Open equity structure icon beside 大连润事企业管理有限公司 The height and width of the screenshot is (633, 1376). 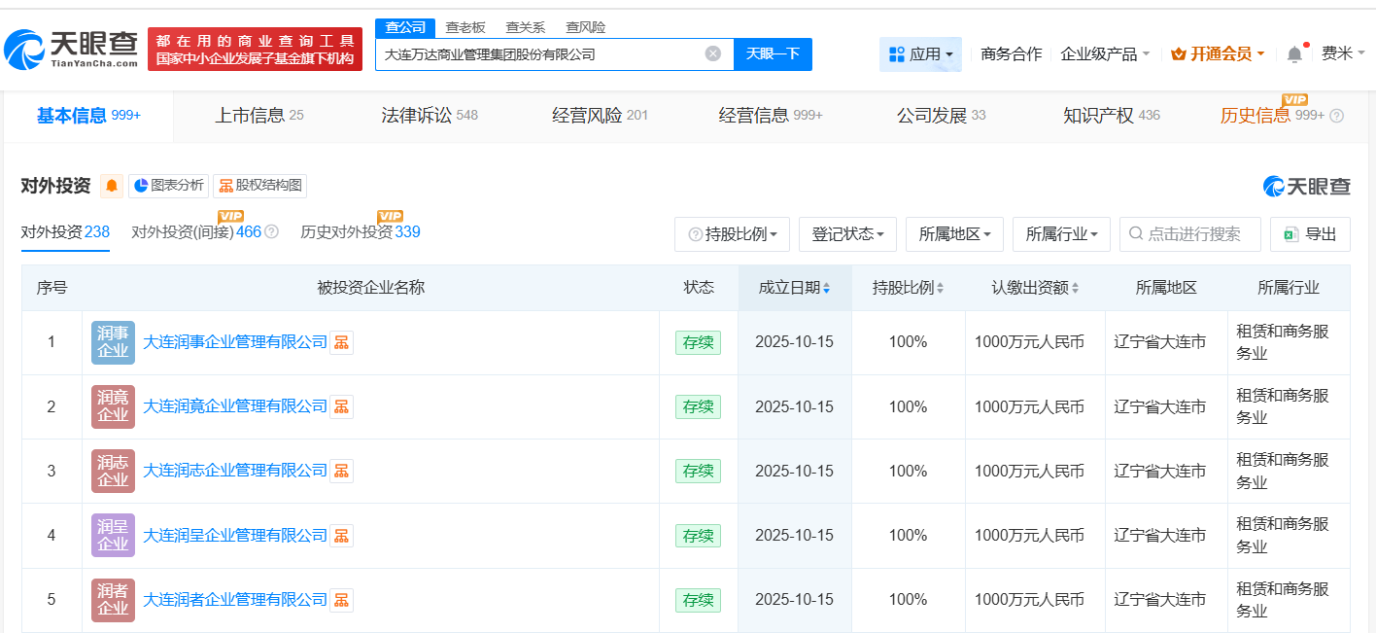(341, 342)
